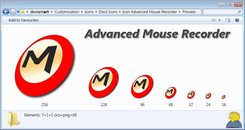Open Help with the question mark icon
Viewport: 245px width, 130px height.
(237, 20)
